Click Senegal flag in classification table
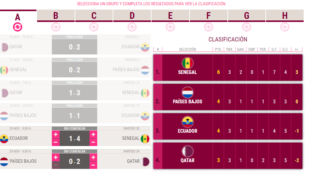The width and height of the screenshot is (312, 172). coord(187,63)
